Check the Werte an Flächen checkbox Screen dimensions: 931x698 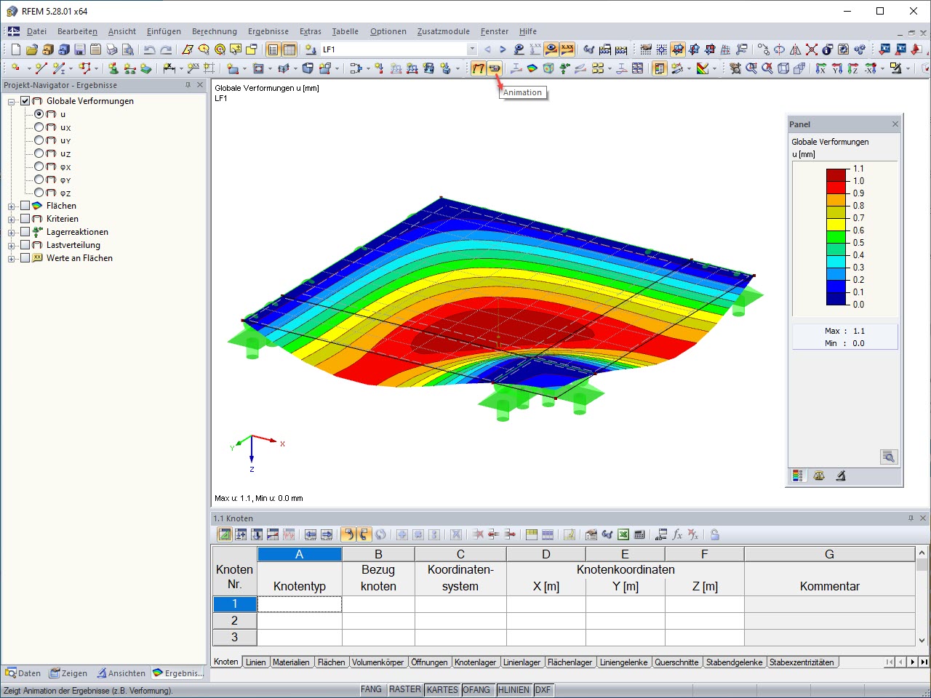(25, 258)
